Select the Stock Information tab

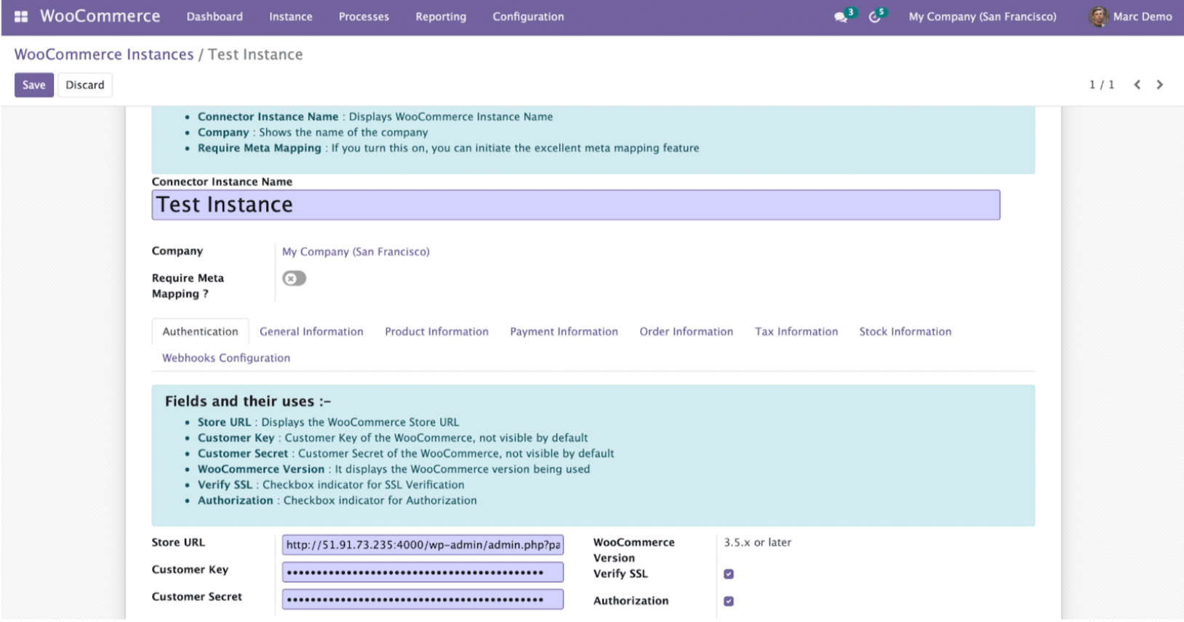pyautogui.click(x=905, y=331)
